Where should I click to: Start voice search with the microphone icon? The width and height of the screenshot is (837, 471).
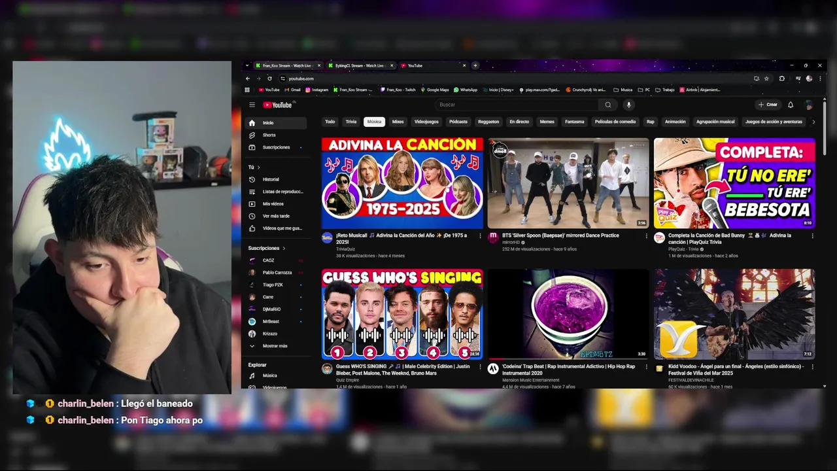628,105
